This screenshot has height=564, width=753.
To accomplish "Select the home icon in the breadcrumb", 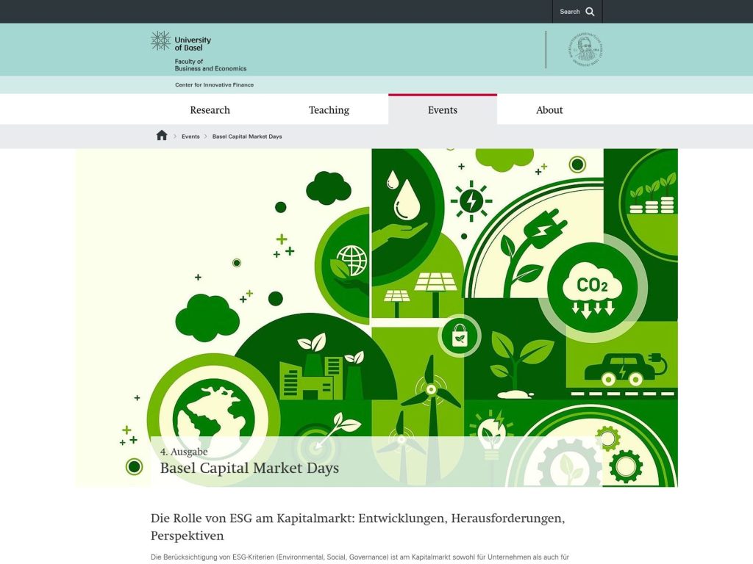I will coord(161,135).
